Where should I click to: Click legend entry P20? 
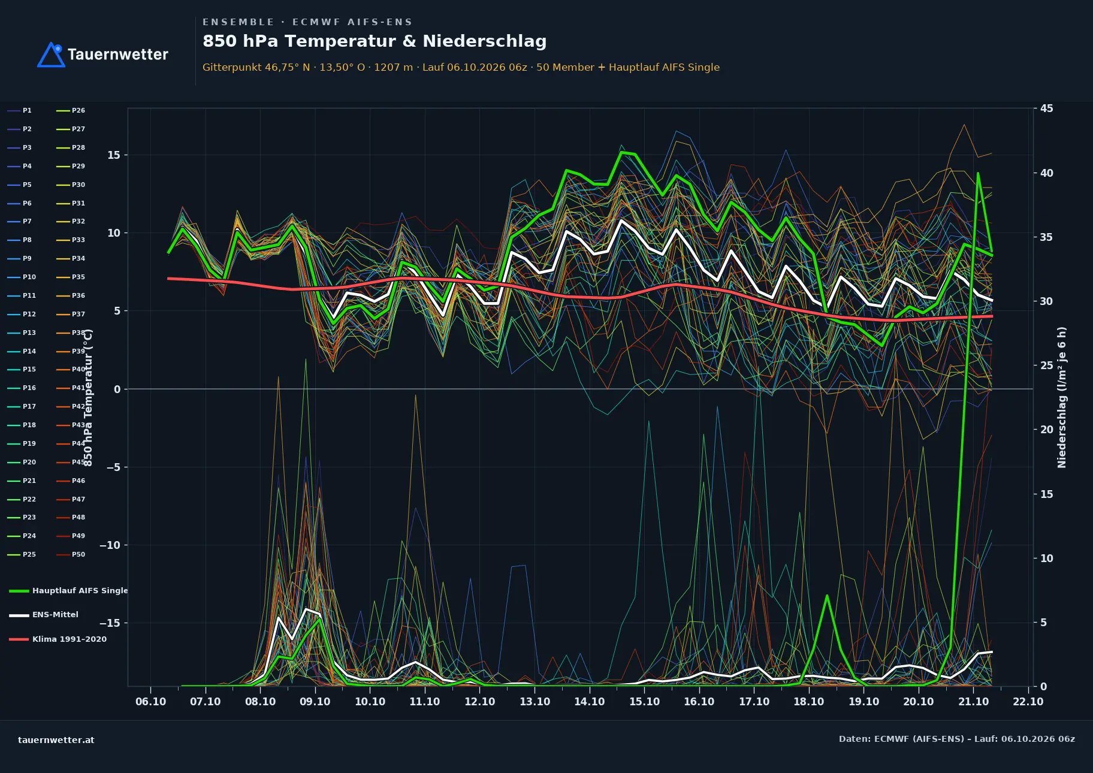[x=22, y=463]
